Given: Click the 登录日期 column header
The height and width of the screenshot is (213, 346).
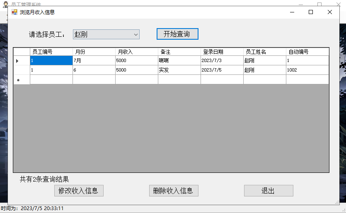Looking at the screenshot, I should point(222,52).
